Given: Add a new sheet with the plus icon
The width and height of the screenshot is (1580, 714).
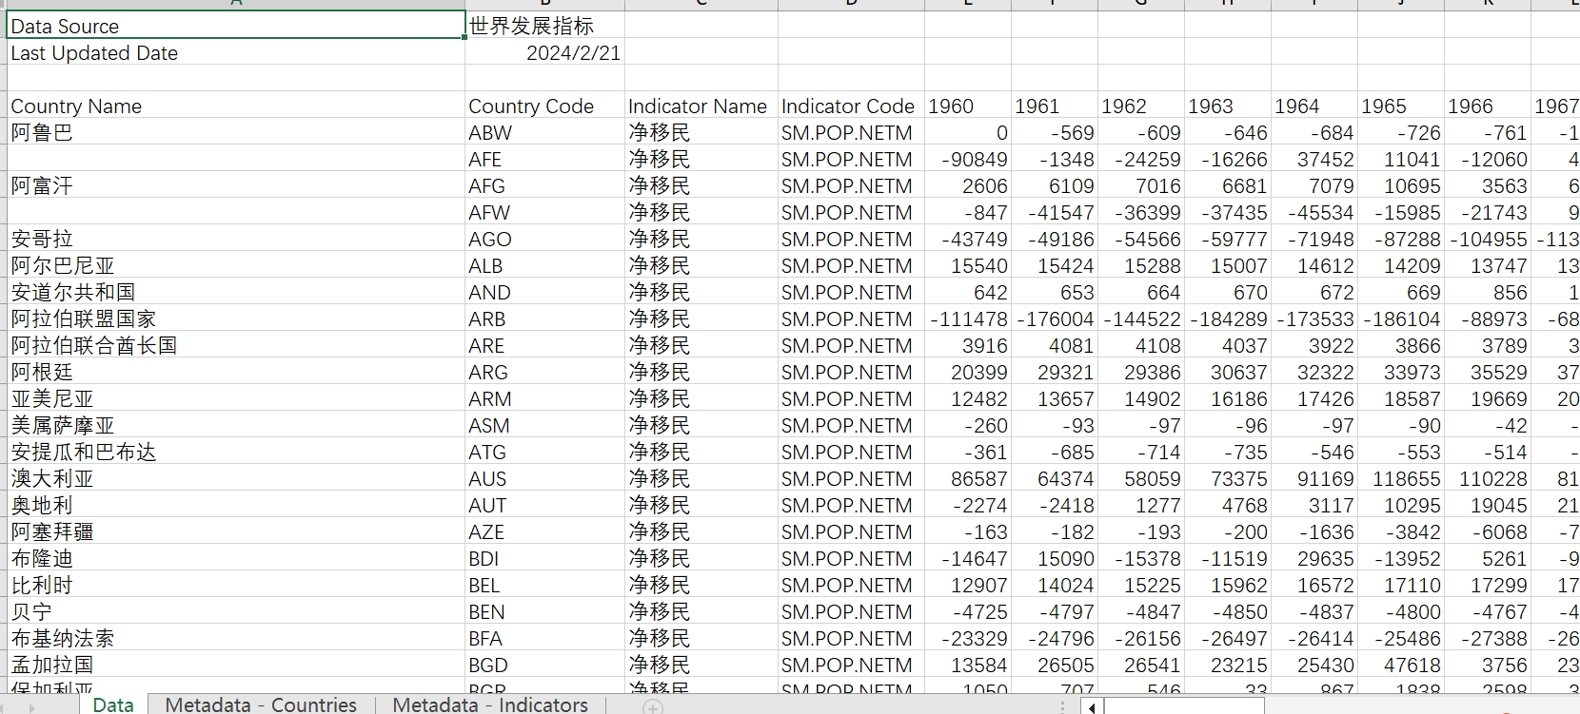Looking at the screenshot, I should click(652, 705).
